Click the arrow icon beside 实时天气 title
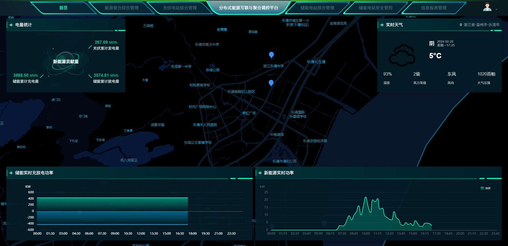Viewport: 508px width, 246px height. coord(382,25)
